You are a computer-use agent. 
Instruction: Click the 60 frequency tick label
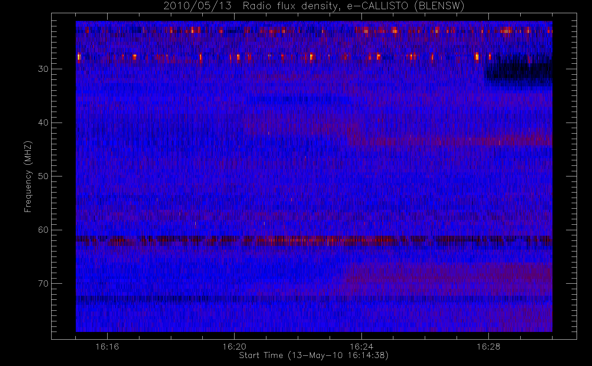pos(43,230)
